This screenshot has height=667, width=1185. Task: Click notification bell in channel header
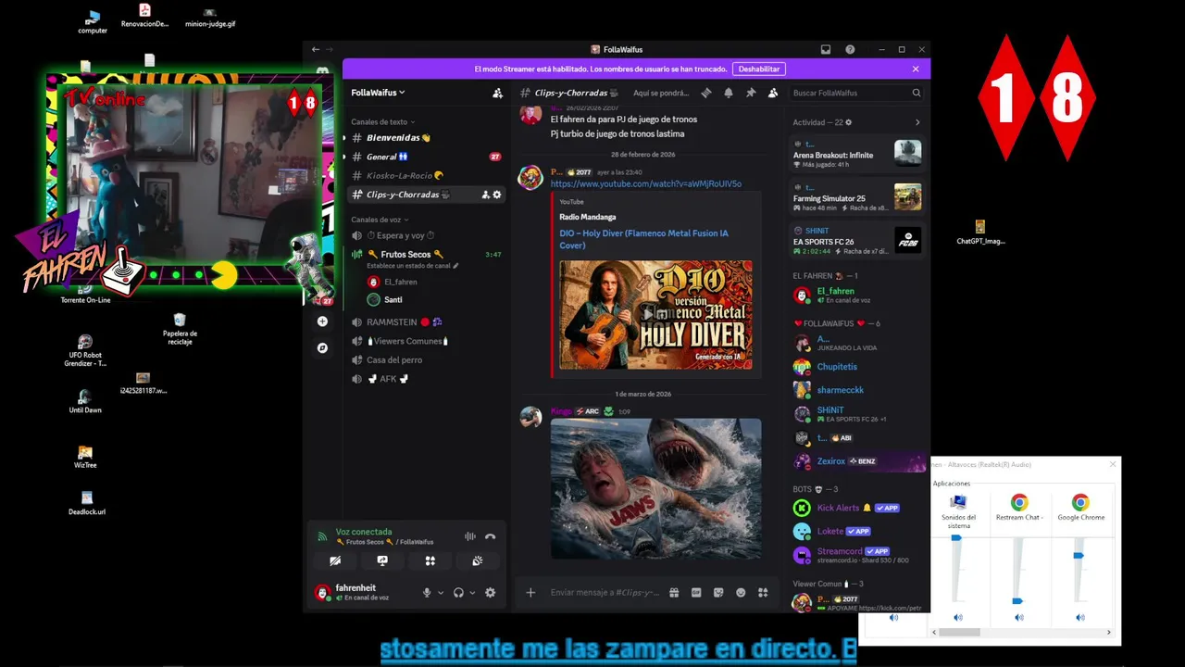point(729,93)
